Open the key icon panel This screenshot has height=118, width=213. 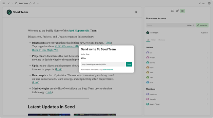tap(177, 11)
